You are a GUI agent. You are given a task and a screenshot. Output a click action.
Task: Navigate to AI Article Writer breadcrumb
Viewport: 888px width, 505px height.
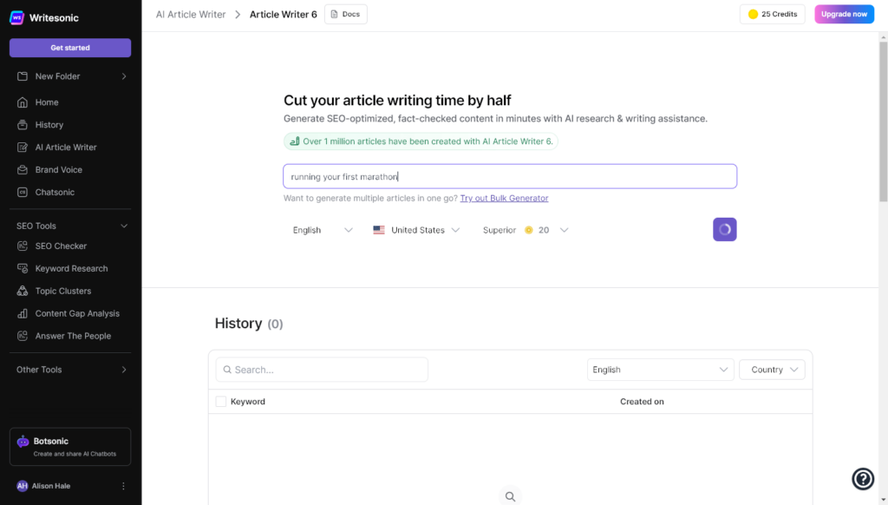point(191,14)
